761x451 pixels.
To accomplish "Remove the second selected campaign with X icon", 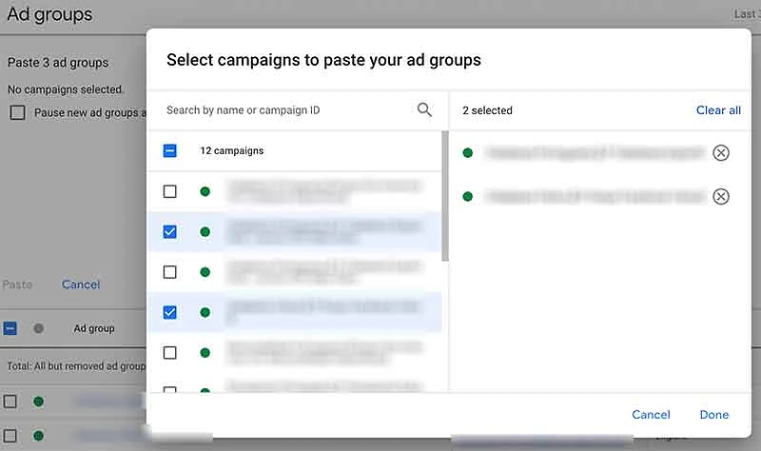I will (x=721, y=197).
